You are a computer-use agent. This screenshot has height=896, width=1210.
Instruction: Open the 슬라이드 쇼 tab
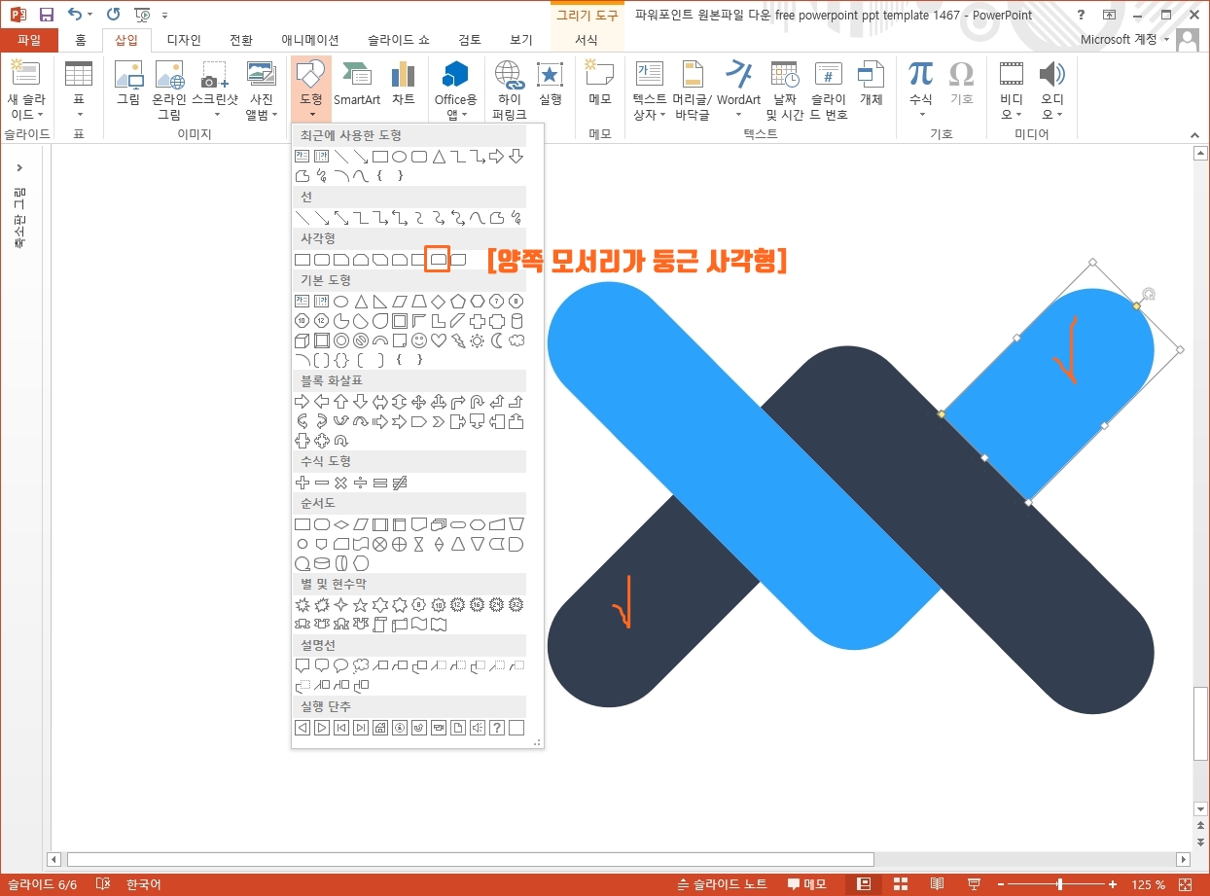tap(398, 40)
